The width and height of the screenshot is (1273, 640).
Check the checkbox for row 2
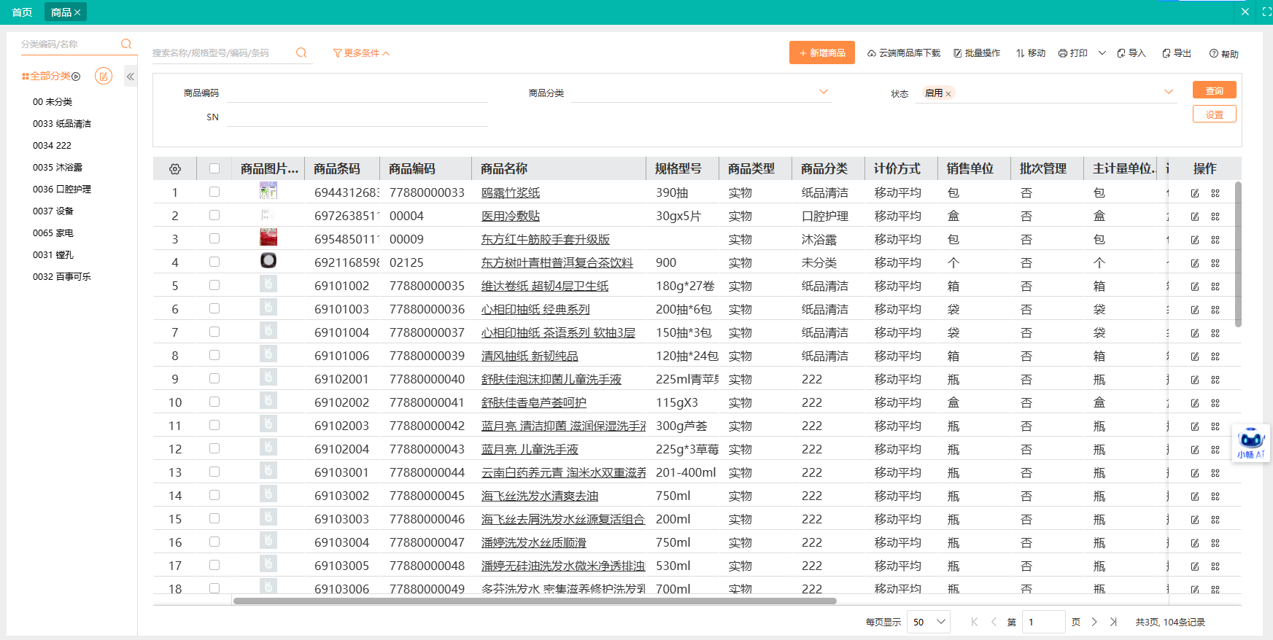[x=214, y=215]
